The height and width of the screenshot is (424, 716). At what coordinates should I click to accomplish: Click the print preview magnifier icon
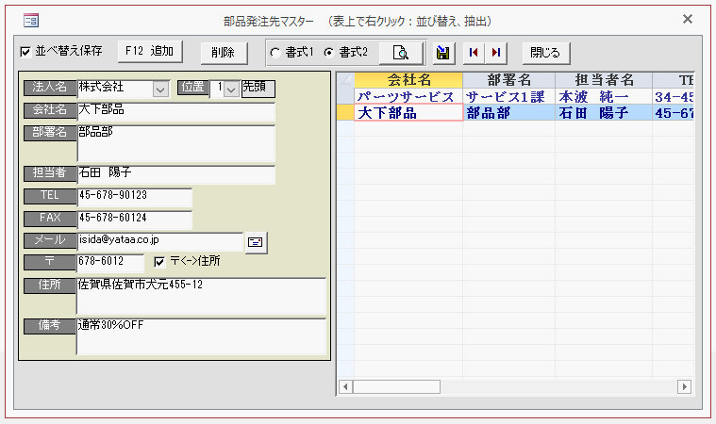401,53
